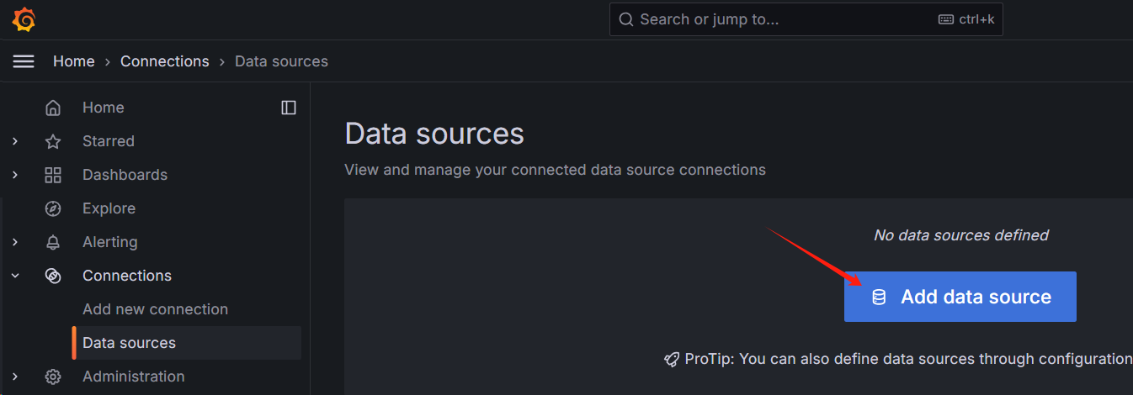
Task: Click the Grafana logo icon
Action: point(24,19)
